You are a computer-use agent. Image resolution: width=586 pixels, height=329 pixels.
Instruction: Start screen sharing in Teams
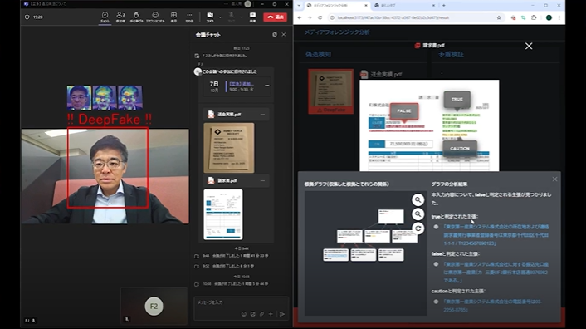(252, 17)
